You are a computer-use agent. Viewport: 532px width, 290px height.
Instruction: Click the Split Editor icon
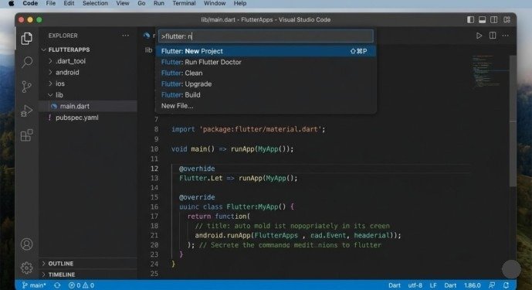click(493, 36)
